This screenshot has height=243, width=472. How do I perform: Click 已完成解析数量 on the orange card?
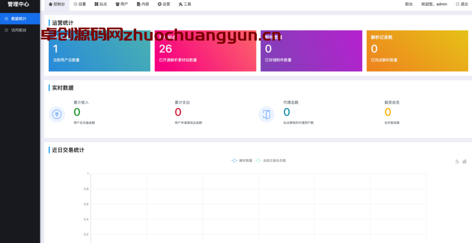pos(384,60)
